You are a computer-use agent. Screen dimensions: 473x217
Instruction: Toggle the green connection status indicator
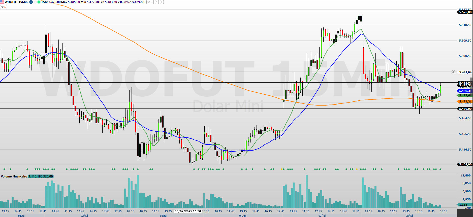tap(39, 2)
